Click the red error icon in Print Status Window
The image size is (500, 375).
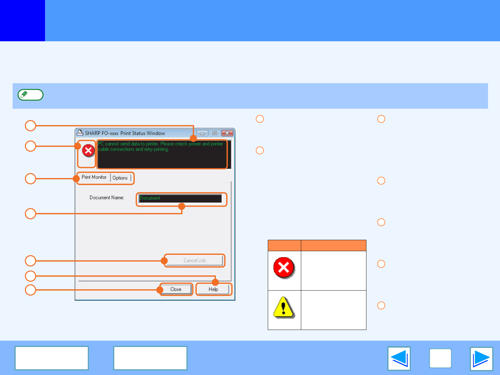[x=88, y=150]
